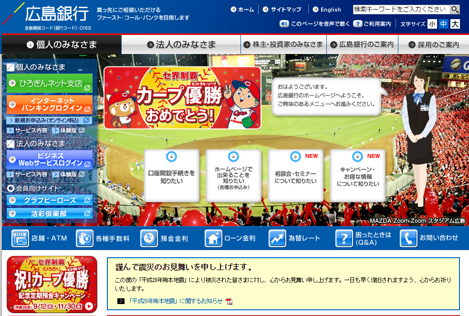The height and width of the screenshot is (316, 469).
Task: Open 困ったときは(Q&A) text link
Action: click(x=373, y=239)
